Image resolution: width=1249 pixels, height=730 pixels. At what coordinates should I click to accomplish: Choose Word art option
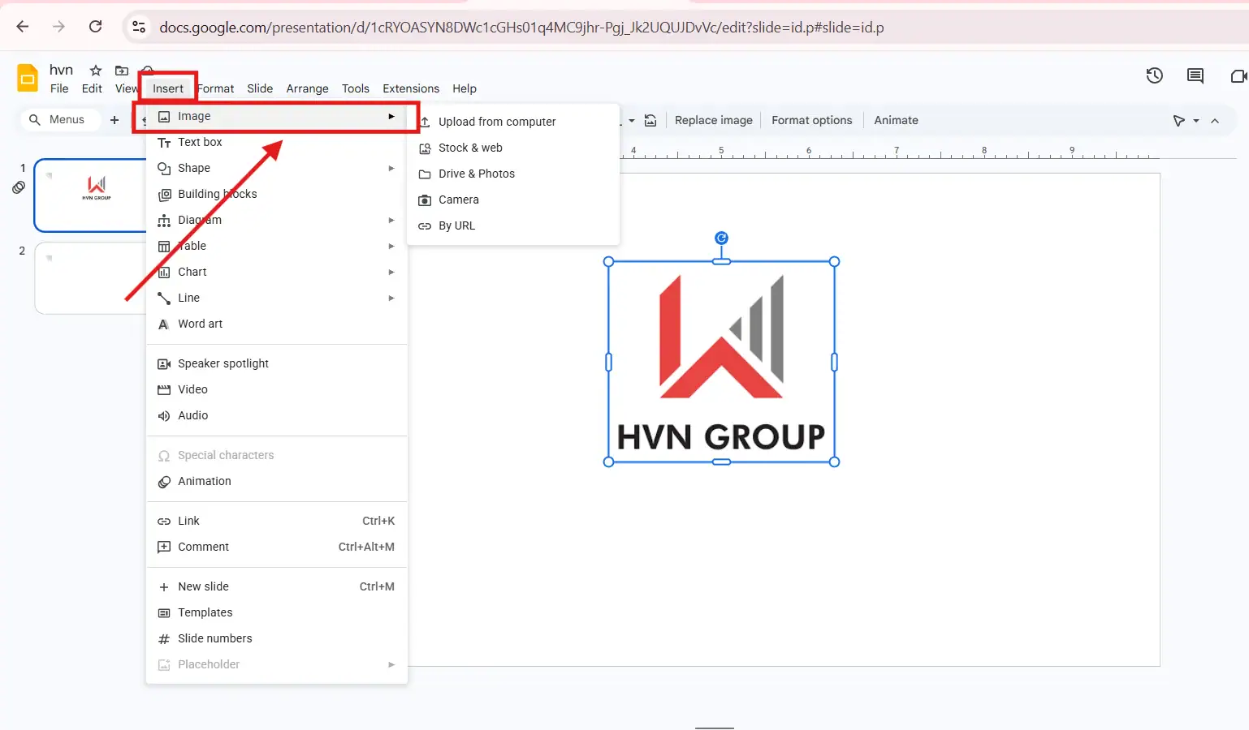[276, 324]
